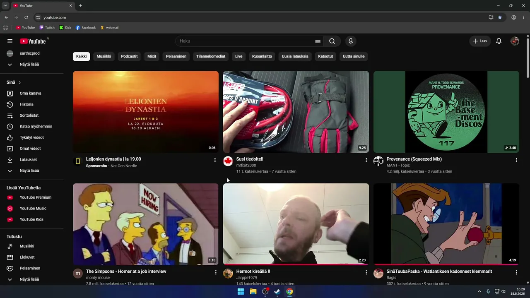This screenshot has height=298, width=530.
Task: Start voice search with the microphone icon
Action: click(x=351, y=41)
